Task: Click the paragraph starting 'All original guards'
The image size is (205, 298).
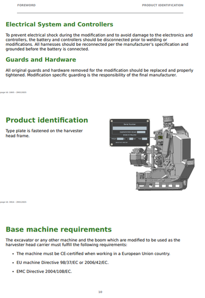Action: pos(99,72)
